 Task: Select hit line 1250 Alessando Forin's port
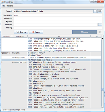tap(57, 69)
